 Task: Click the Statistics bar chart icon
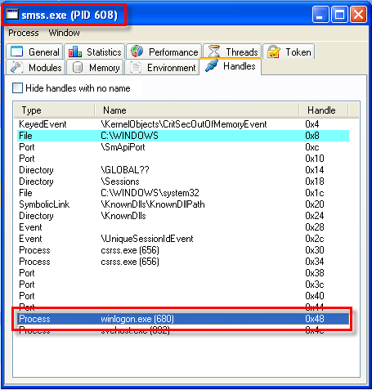(75, 52)
